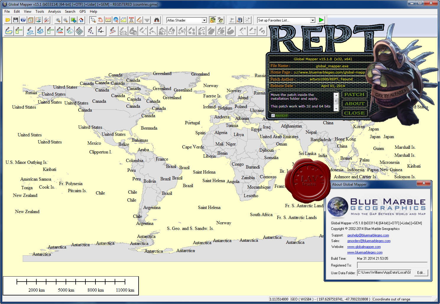Select the Pan hand tool
The width and height of the screenshot is (440, 304).
click(100, 20)
